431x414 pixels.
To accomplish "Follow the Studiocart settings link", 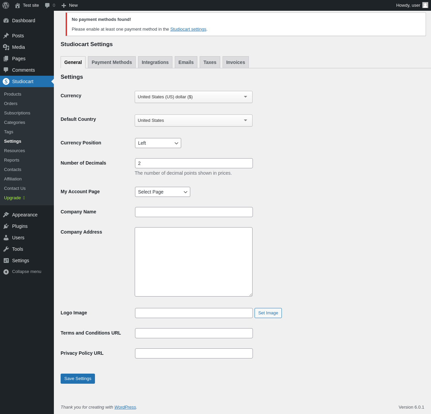I will tap(188, 29).
